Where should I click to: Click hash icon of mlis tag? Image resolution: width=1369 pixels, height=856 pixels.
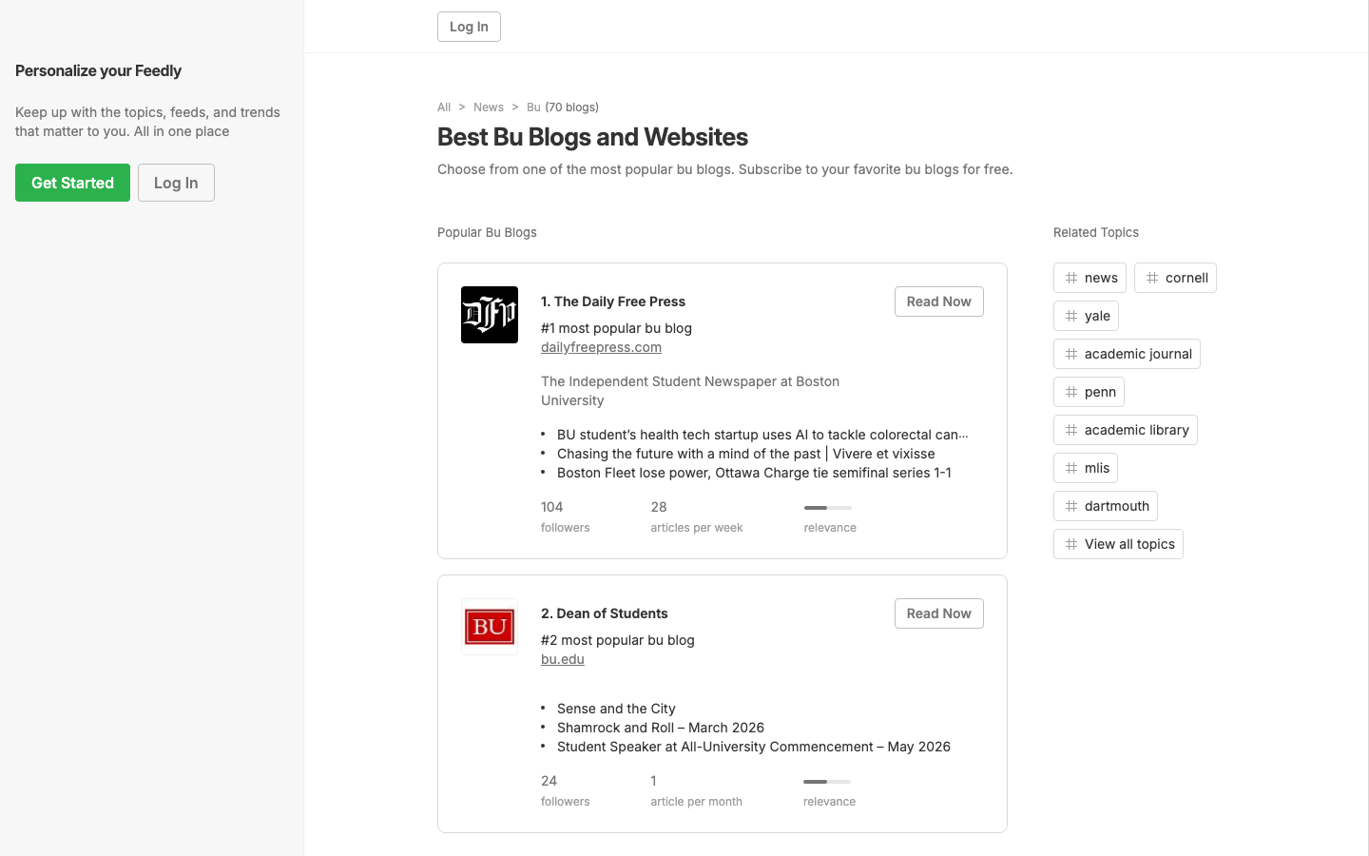(x=1071, y=468)
